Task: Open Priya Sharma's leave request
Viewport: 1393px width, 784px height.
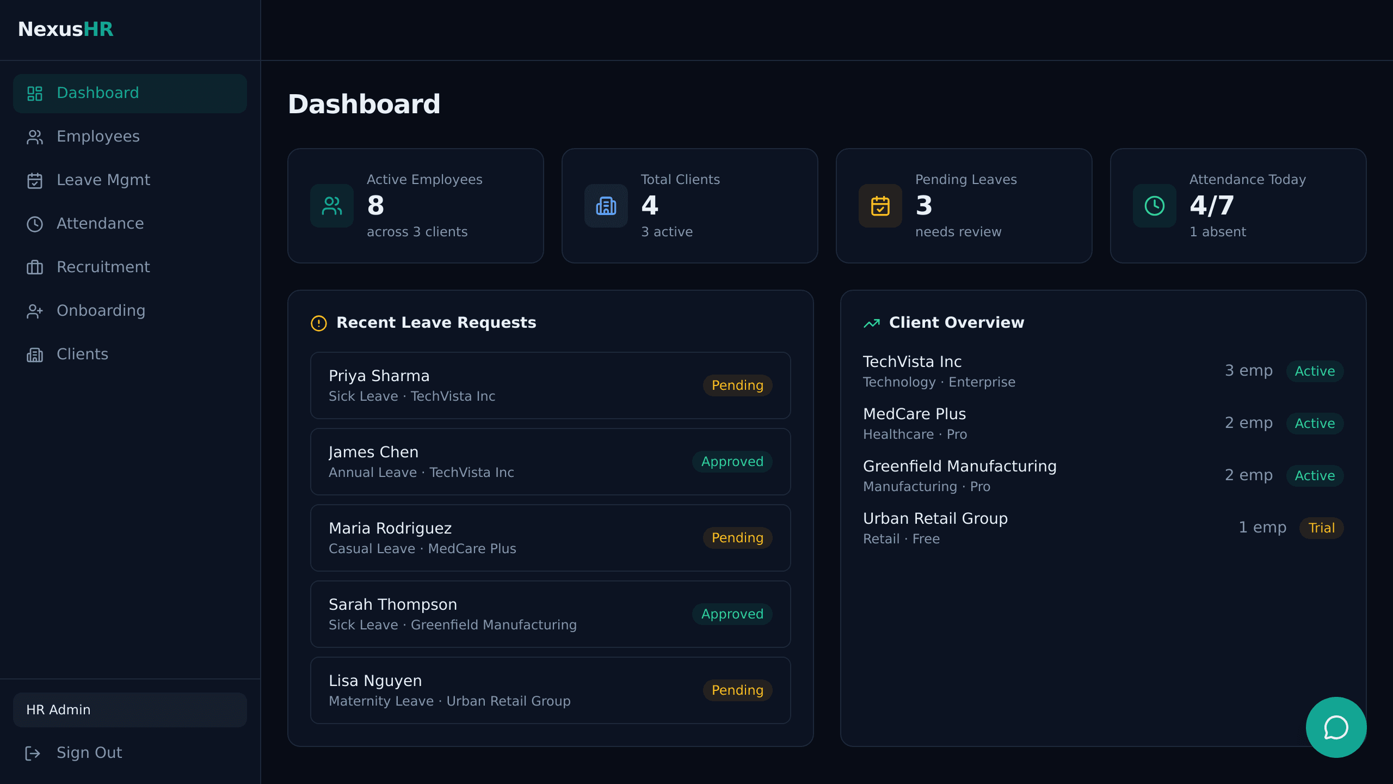Action: tap(551, 385)
